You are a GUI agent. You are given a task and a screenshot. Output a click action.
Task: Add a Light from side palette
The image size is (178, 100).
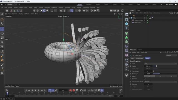[x=127, y=69]
